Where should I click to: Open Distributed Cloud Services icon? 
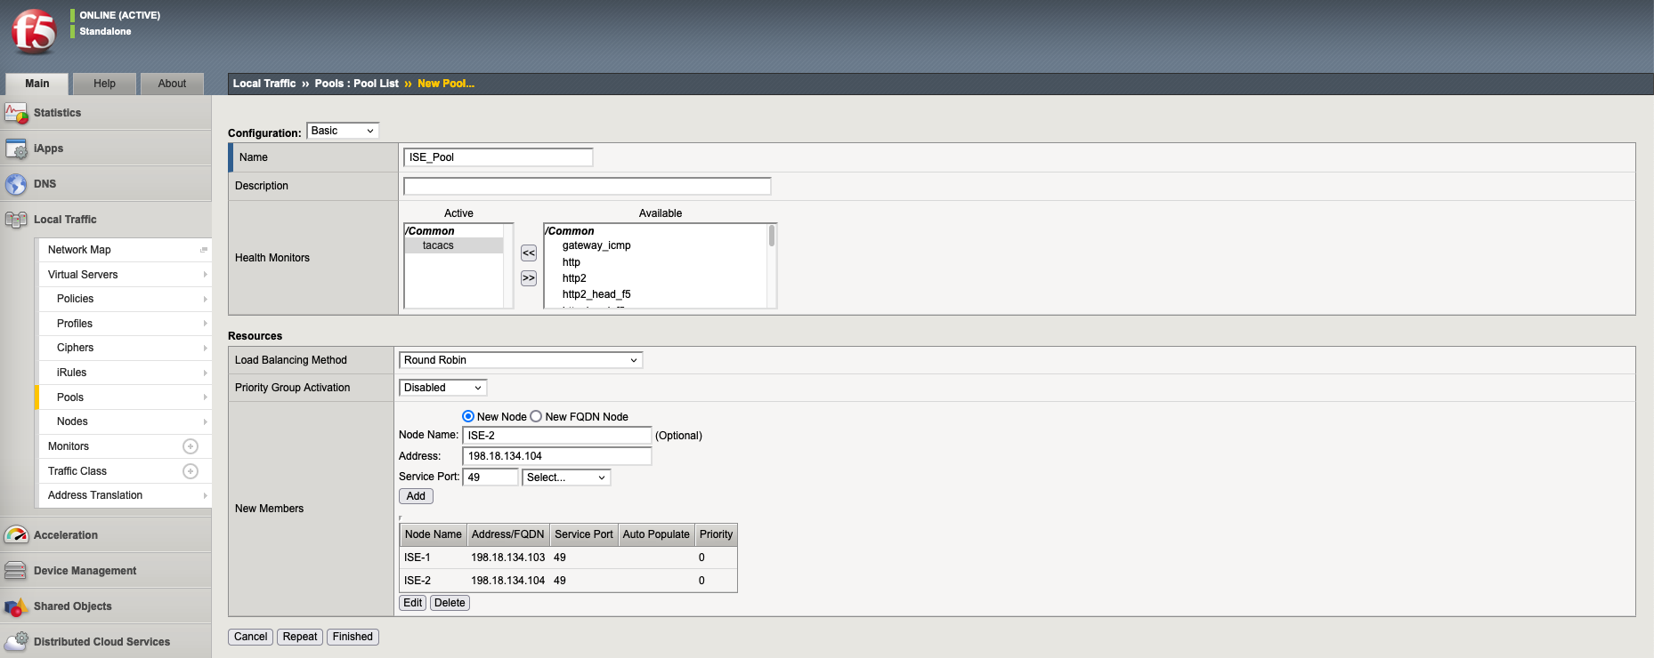pos(16,641)
